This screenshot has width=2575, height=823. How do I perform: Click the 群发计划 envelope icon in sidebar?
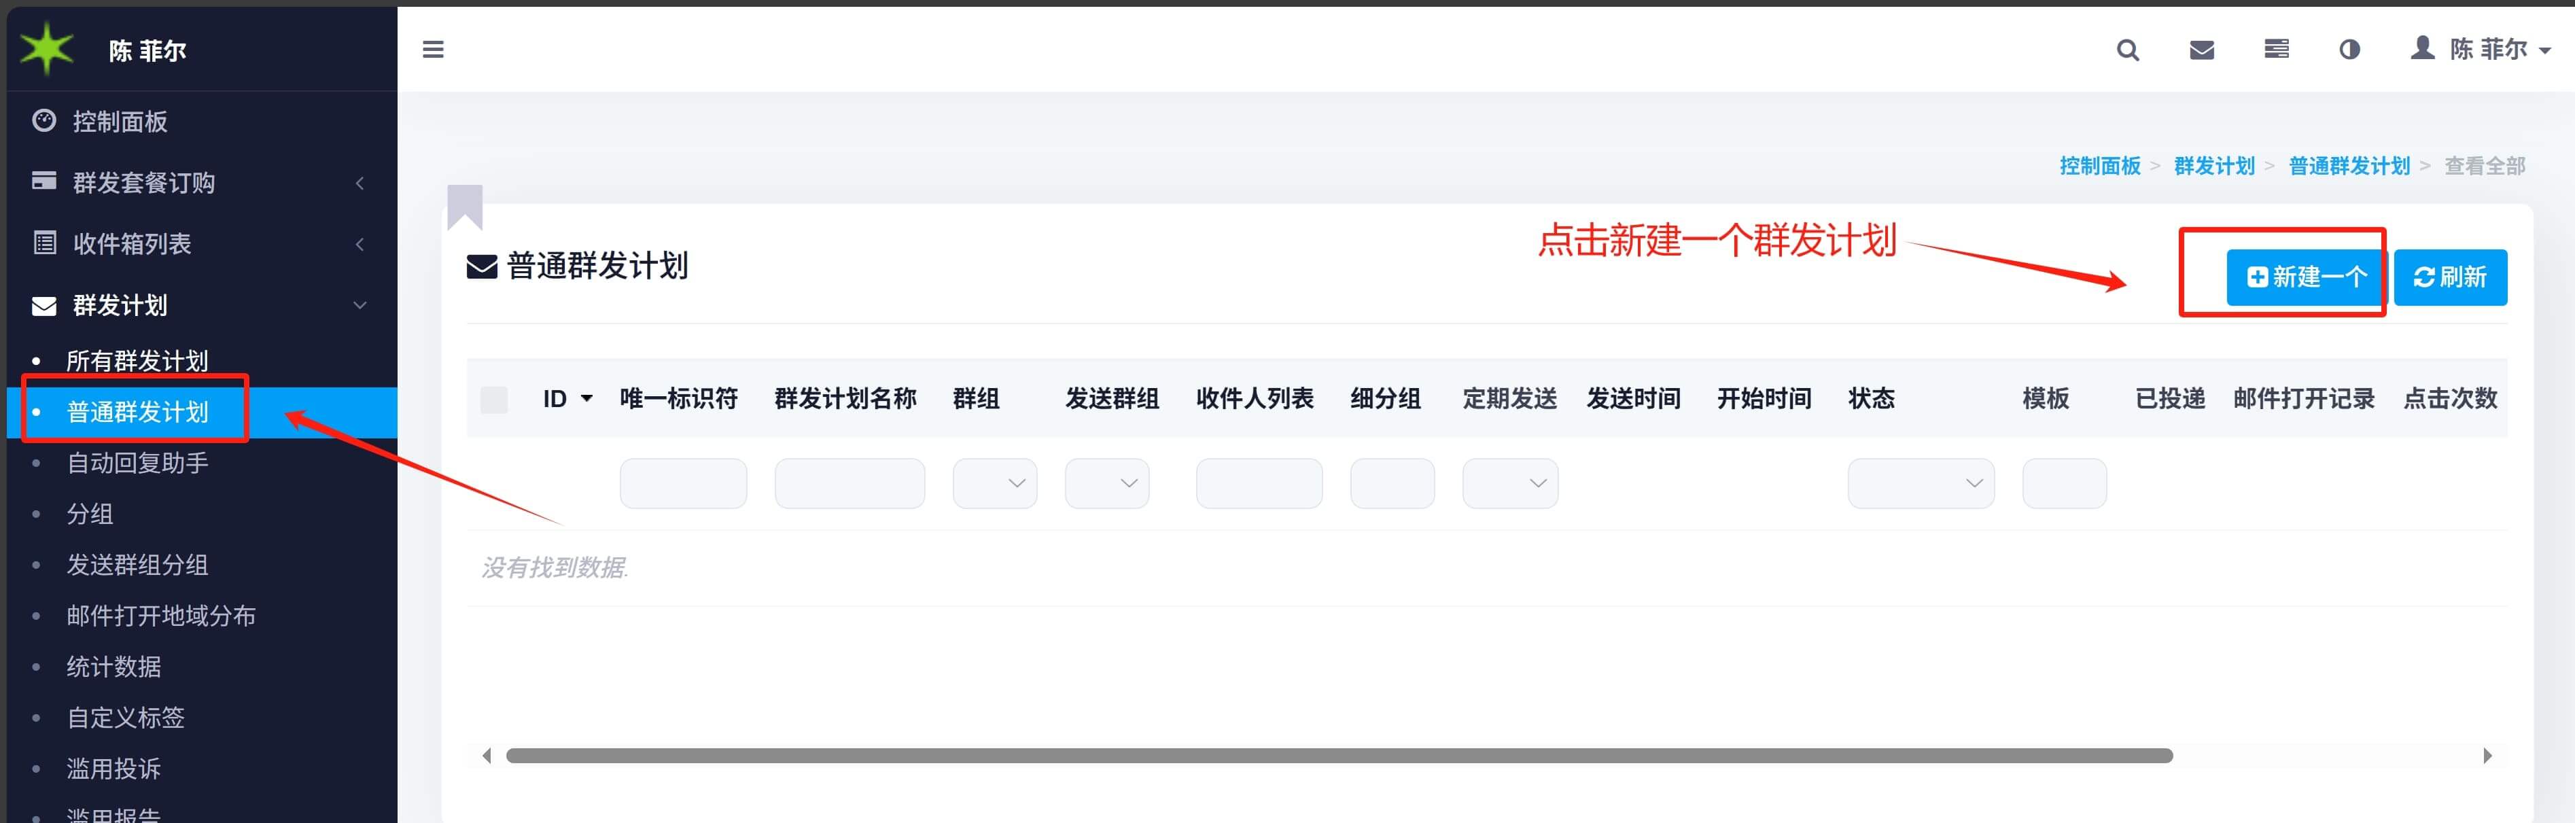[44, 305]
